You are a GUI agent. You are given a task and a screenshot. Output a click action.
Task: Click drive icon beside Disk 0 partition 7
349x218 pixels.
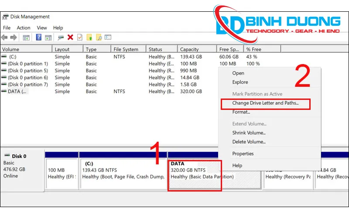pyautogui.click(x=4, y=84)
